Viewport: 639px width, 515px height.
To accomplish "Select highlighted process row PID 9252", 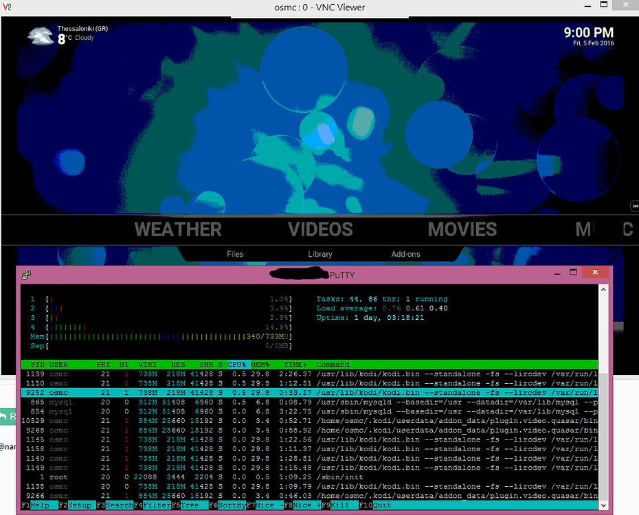I will click(309, 393).
